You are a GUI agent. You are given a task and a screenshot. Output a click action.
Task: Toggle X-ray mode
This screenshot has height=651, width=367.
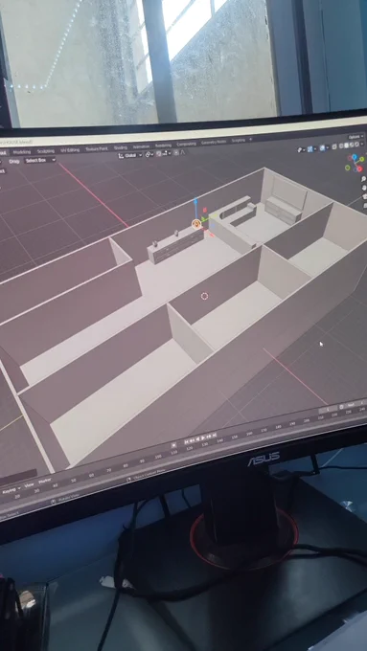[334, 146]
